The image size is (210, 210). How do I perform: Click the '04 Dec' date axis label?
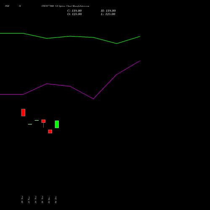click(x=56, y=199)
